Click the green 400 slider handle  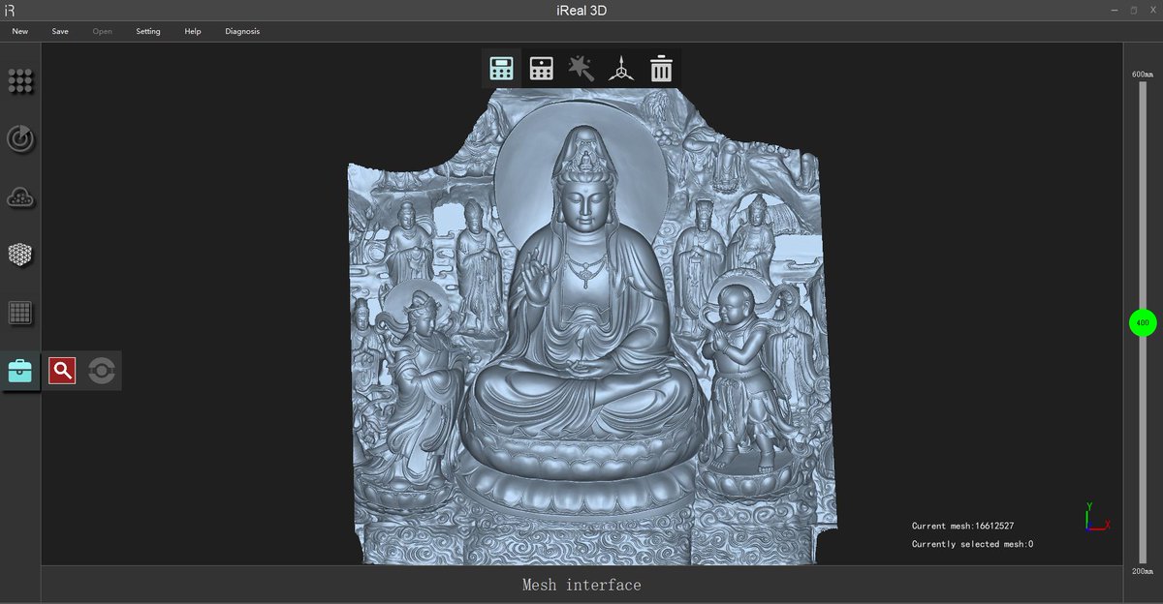pyautogui.click(x=1143, y=322)
